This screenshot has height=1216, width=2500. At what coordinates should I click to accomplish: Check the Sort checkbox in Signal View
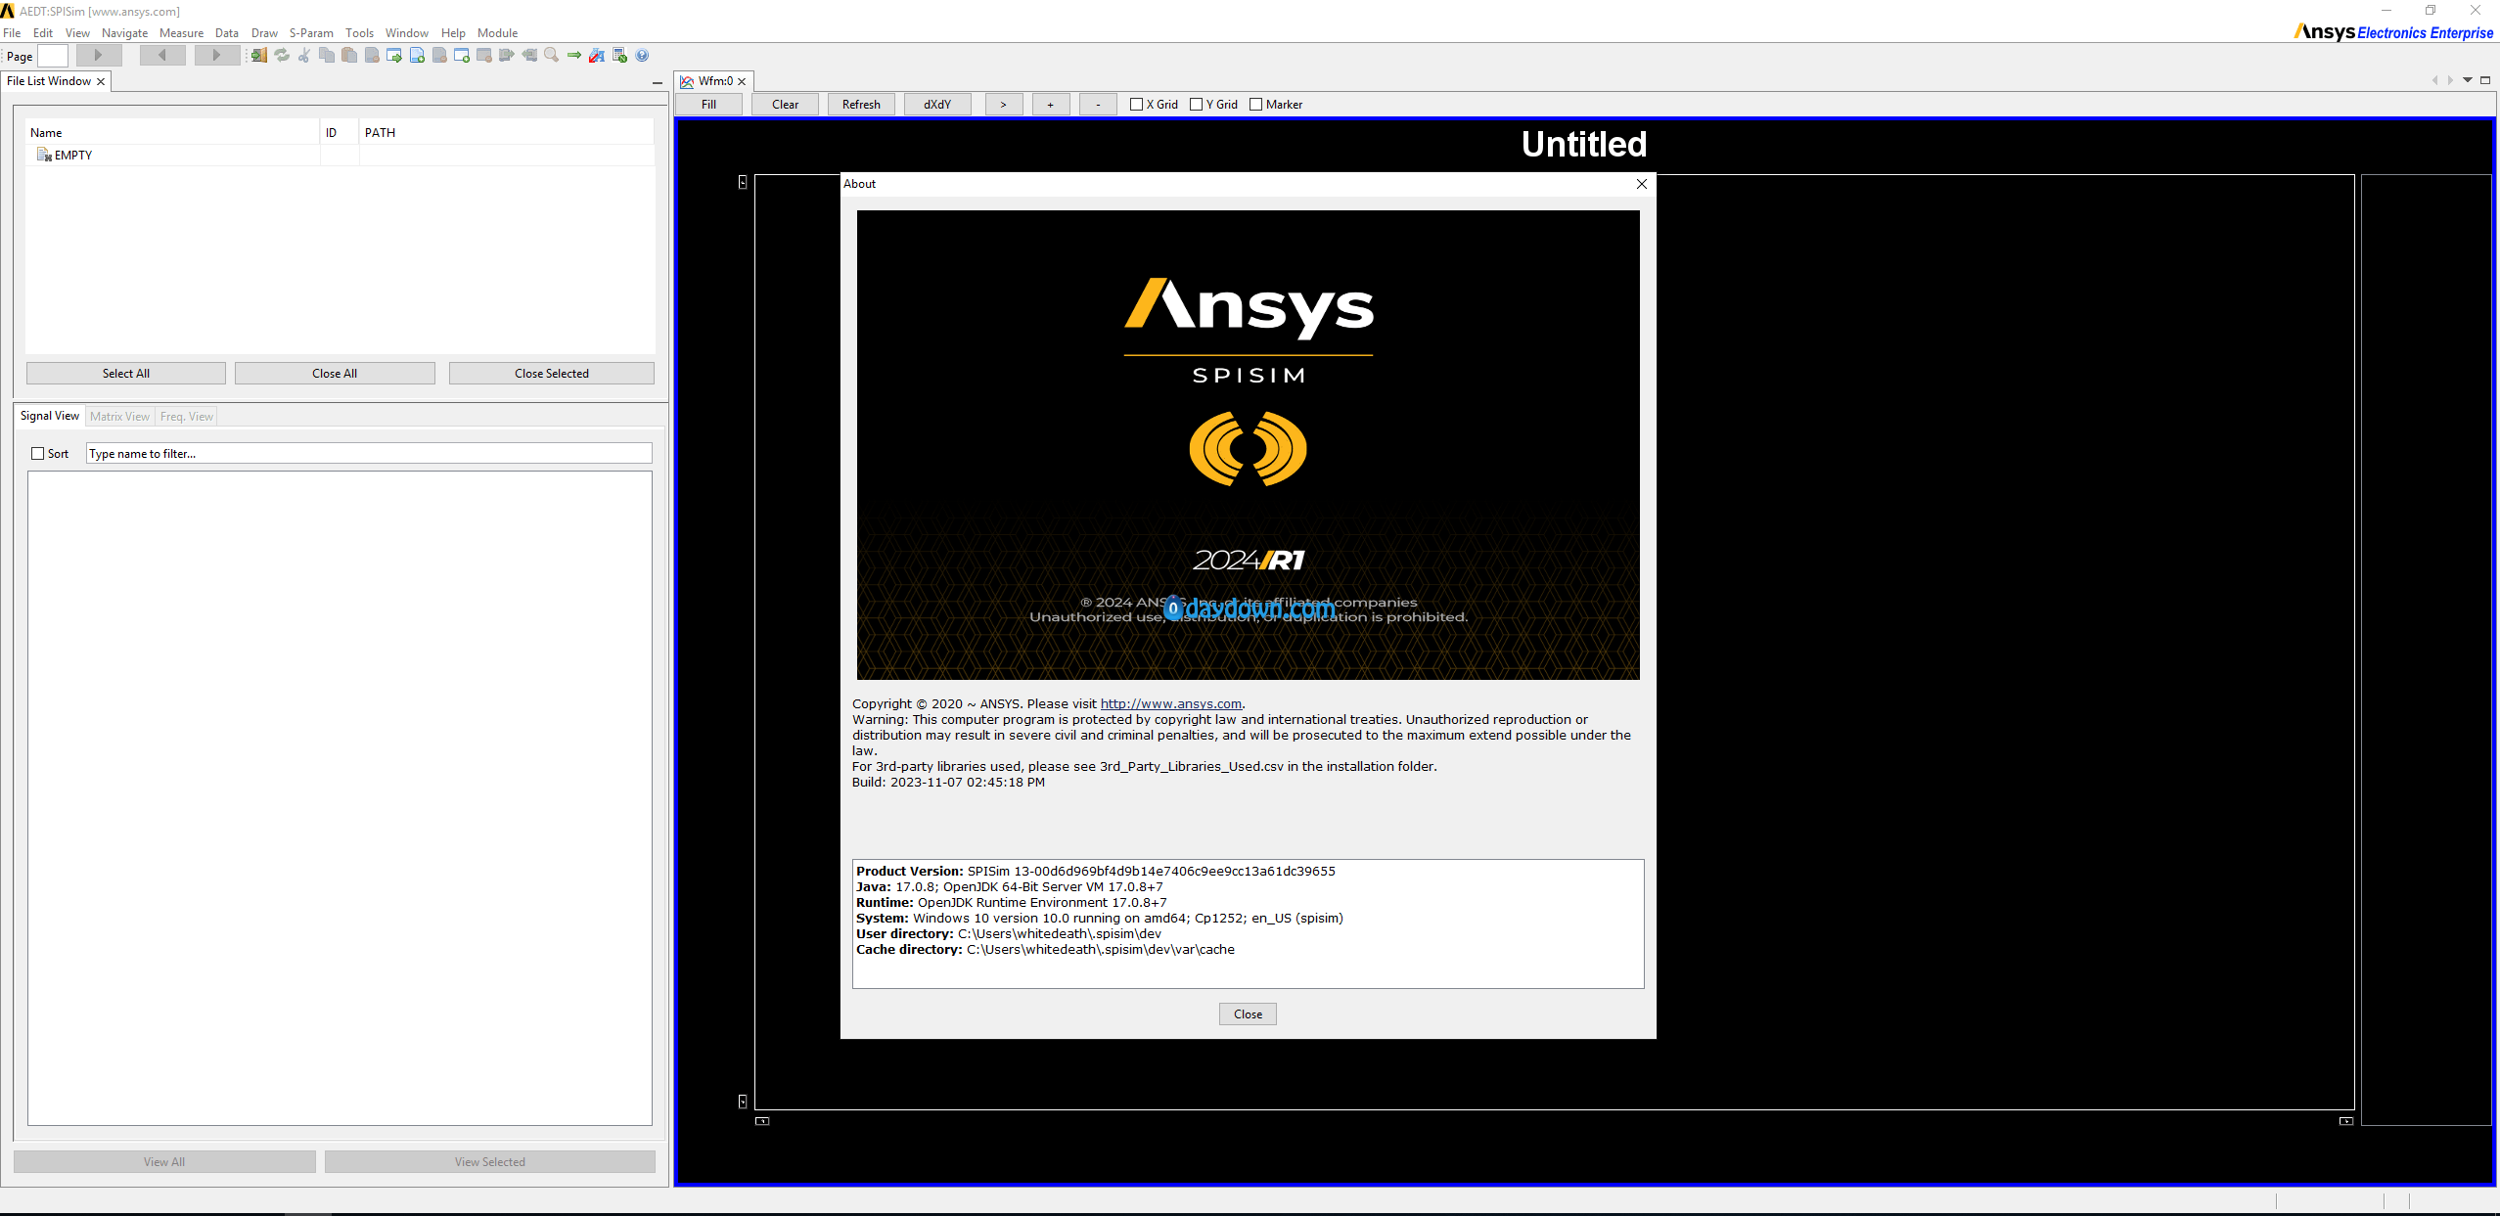(38, 454)
